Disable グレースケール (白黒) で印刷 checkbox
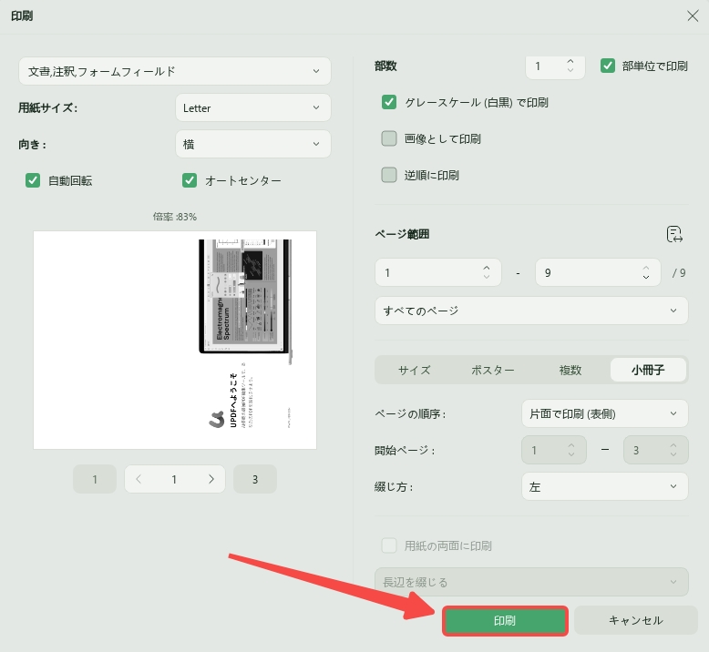Viewport: 709px width, 652px height. coord(389,102)
